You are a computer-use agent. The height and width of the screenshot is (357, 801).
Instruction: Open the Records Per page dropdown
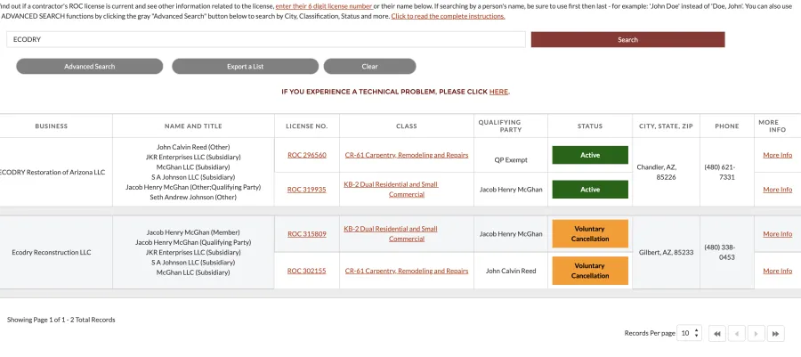(689, 334)
